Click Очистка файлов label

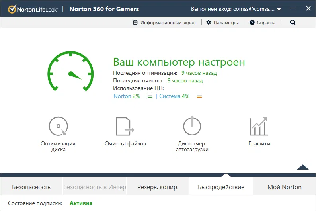click(125, 143)
